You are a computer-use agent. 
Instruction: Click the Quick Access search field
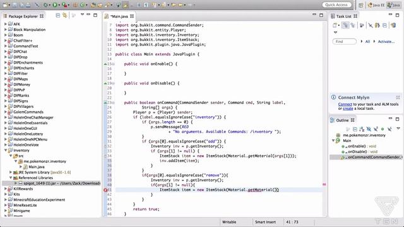click(x=336, y=5)
